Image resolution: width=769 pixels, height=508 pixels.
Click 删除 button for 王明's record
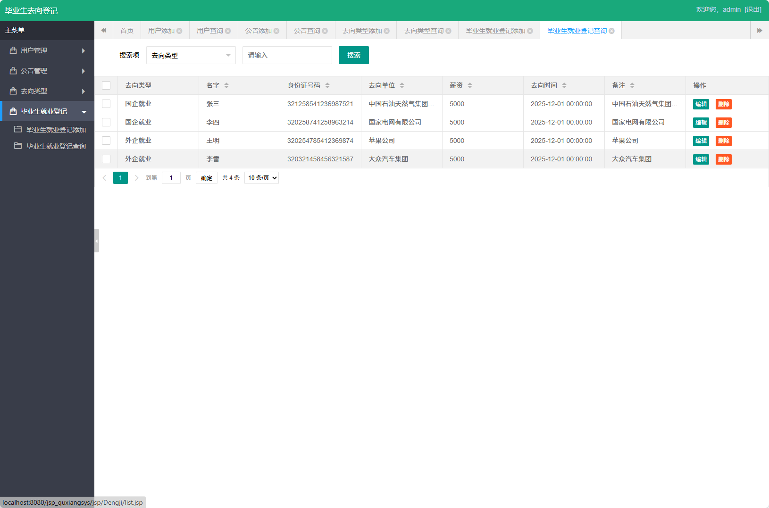(x=723, y=141)
